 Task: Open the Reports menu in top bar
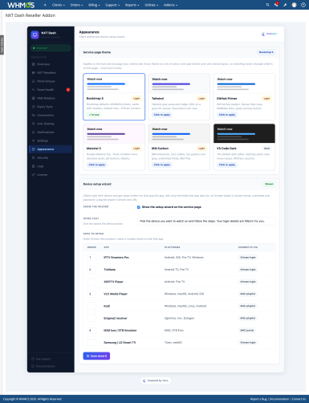point(132,5)
